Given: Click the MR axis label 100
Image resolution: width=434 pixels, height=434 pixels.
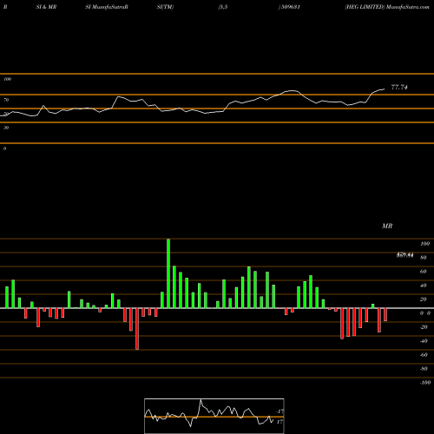Looking at the screenshot, I should tap(424, 244).
